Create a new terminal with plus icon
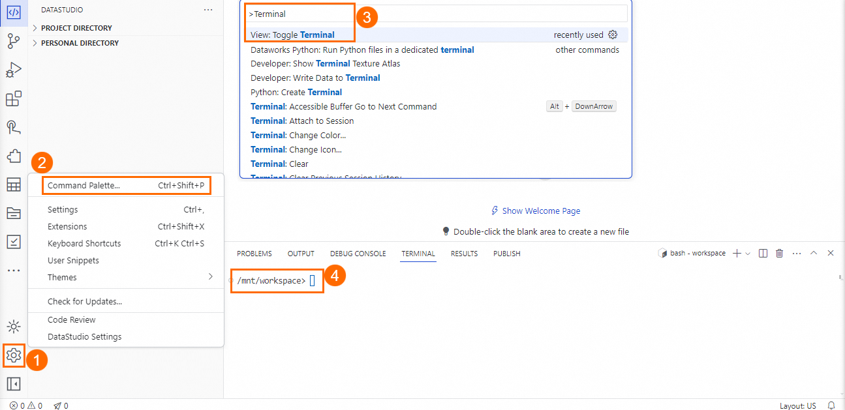 click(x=737, y=254)
